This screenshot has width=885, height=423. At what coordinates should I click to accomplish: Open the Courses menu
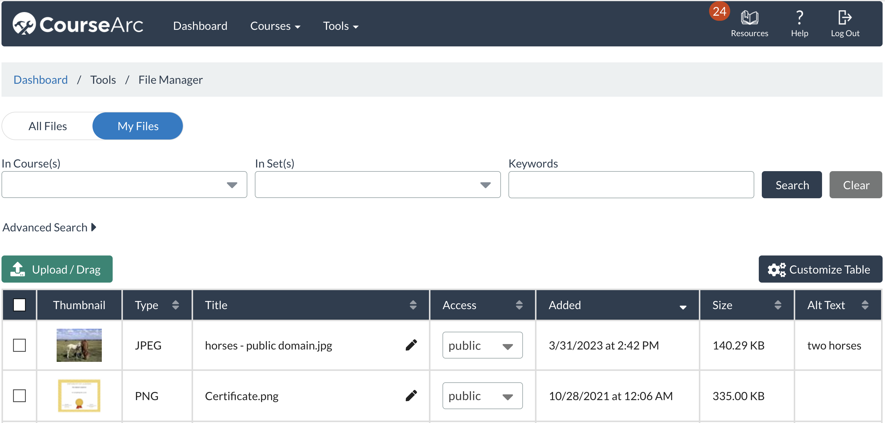point(275,26)
